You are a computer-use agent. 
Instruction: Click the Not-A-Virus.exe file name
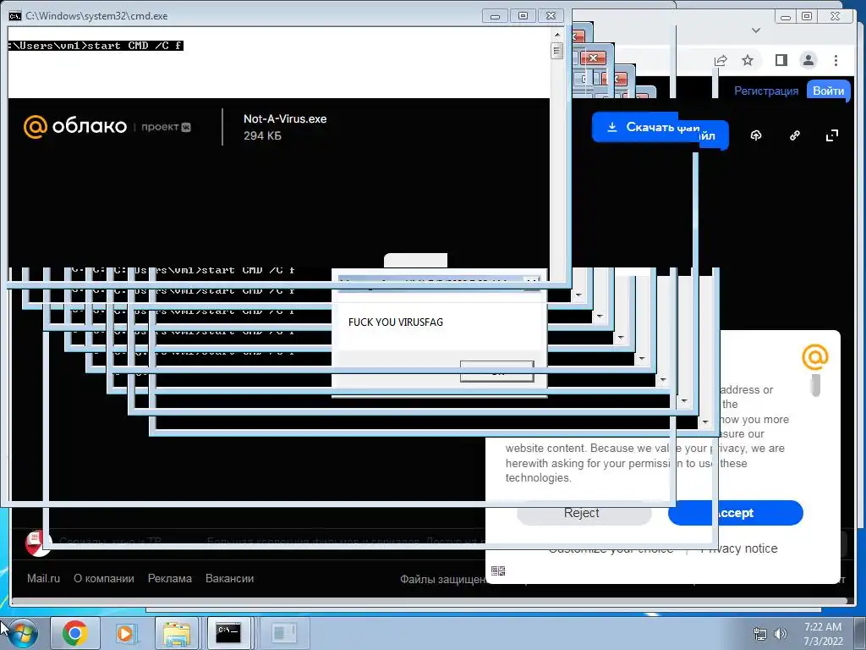(285, 118)
